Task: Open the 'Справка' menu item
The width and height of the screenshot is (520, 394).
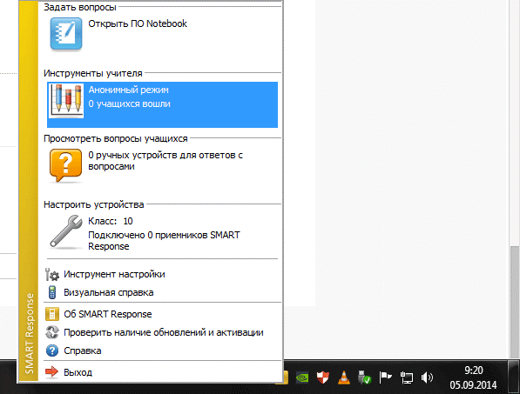Action: tap(83, 351)
